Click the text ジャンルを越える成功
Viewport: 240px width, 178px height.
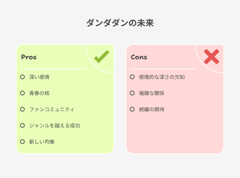[x=55, y=126]
